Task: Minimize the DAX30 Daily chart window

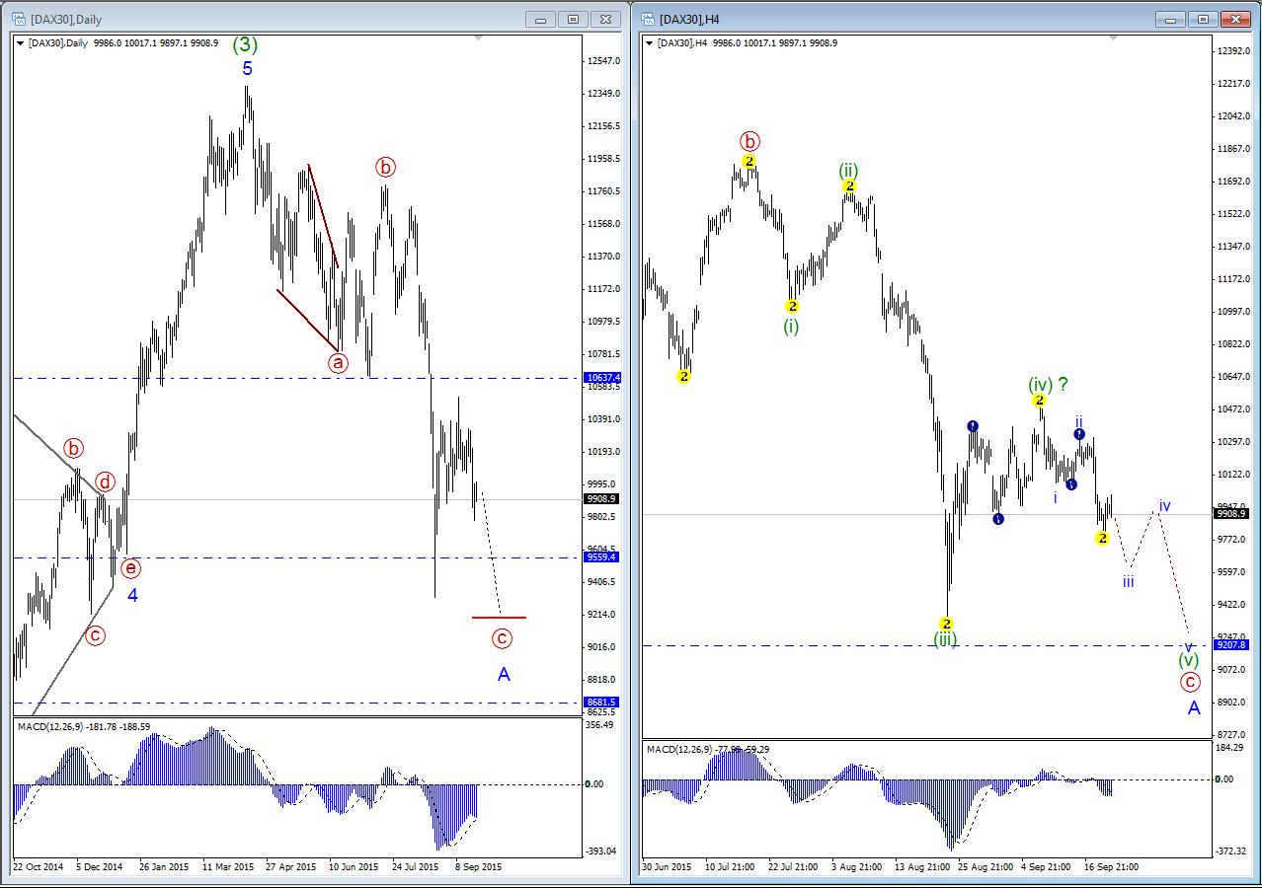Action: click(x=539, y=19)
